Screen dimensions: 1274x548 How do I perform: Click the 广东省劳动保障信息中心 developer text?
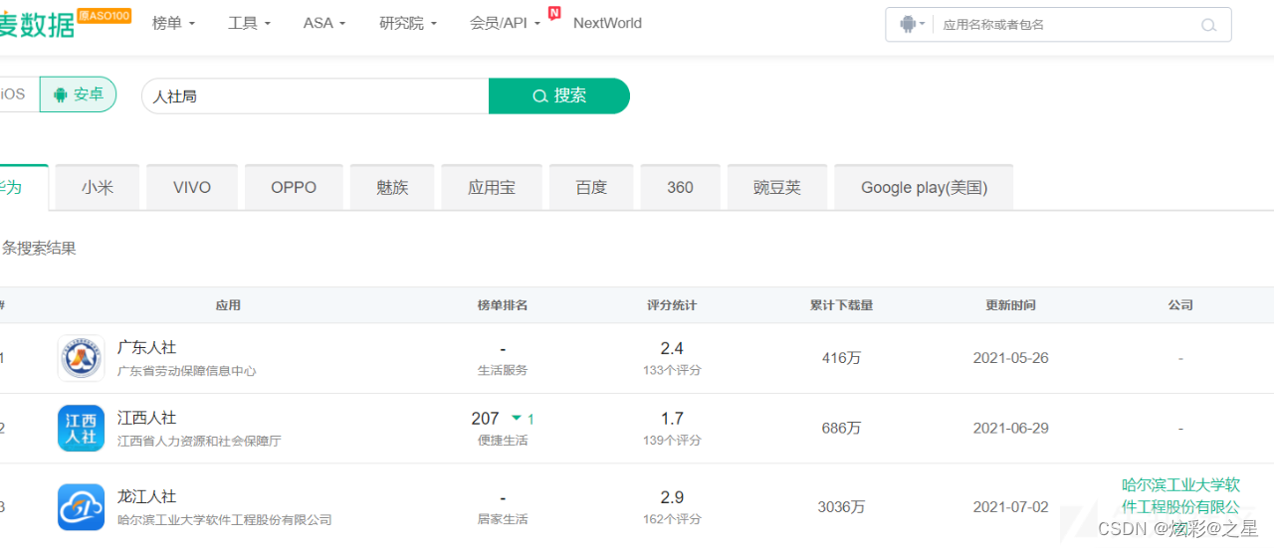(187, 371)
